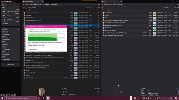This screenshot has width=179, height=100.
Task: Open the Volume (E:) destination link in copy dialog
Action: click(x=53, y=30)
